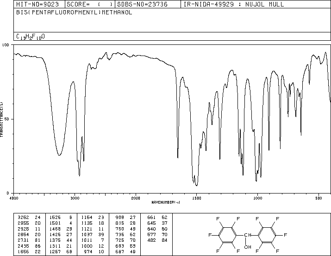Image resolution: width=331 pixels, height=256 pixels.
Task: Click peak table entry 3262
Action: 23,218
